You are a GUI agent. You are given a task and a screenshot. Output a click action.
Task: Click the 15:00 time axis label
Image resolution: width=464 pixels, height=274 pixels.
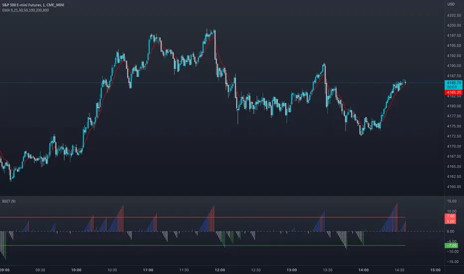coord(435,270)
